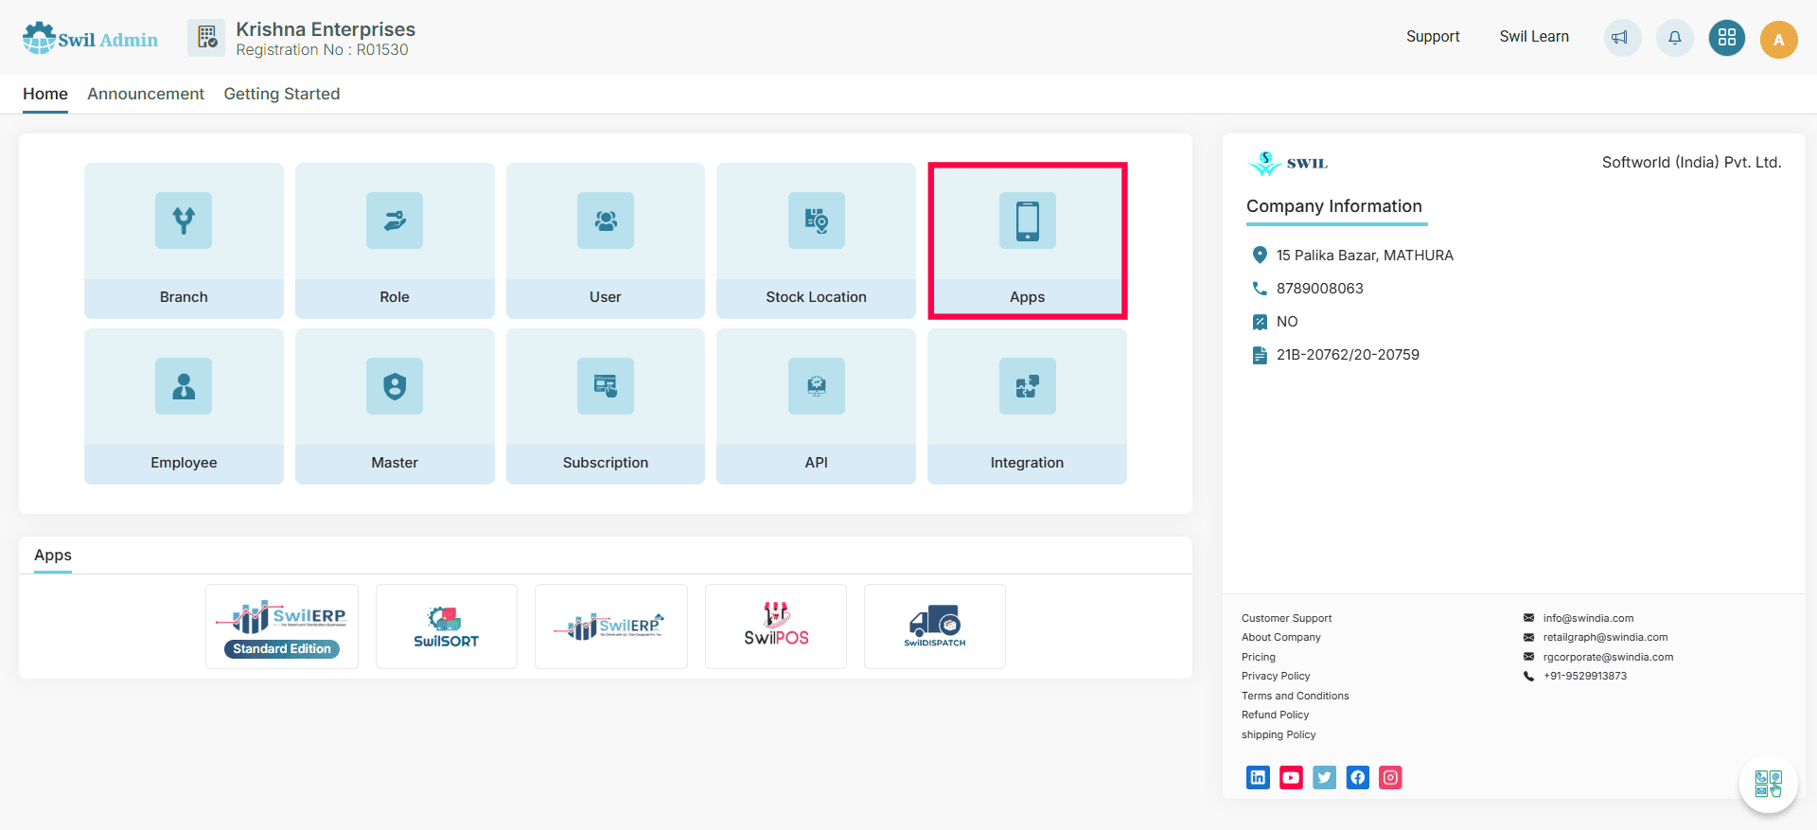Open the user avatar 'A' menu
Screen dimensions: 1817x830
click(1778, 39)
